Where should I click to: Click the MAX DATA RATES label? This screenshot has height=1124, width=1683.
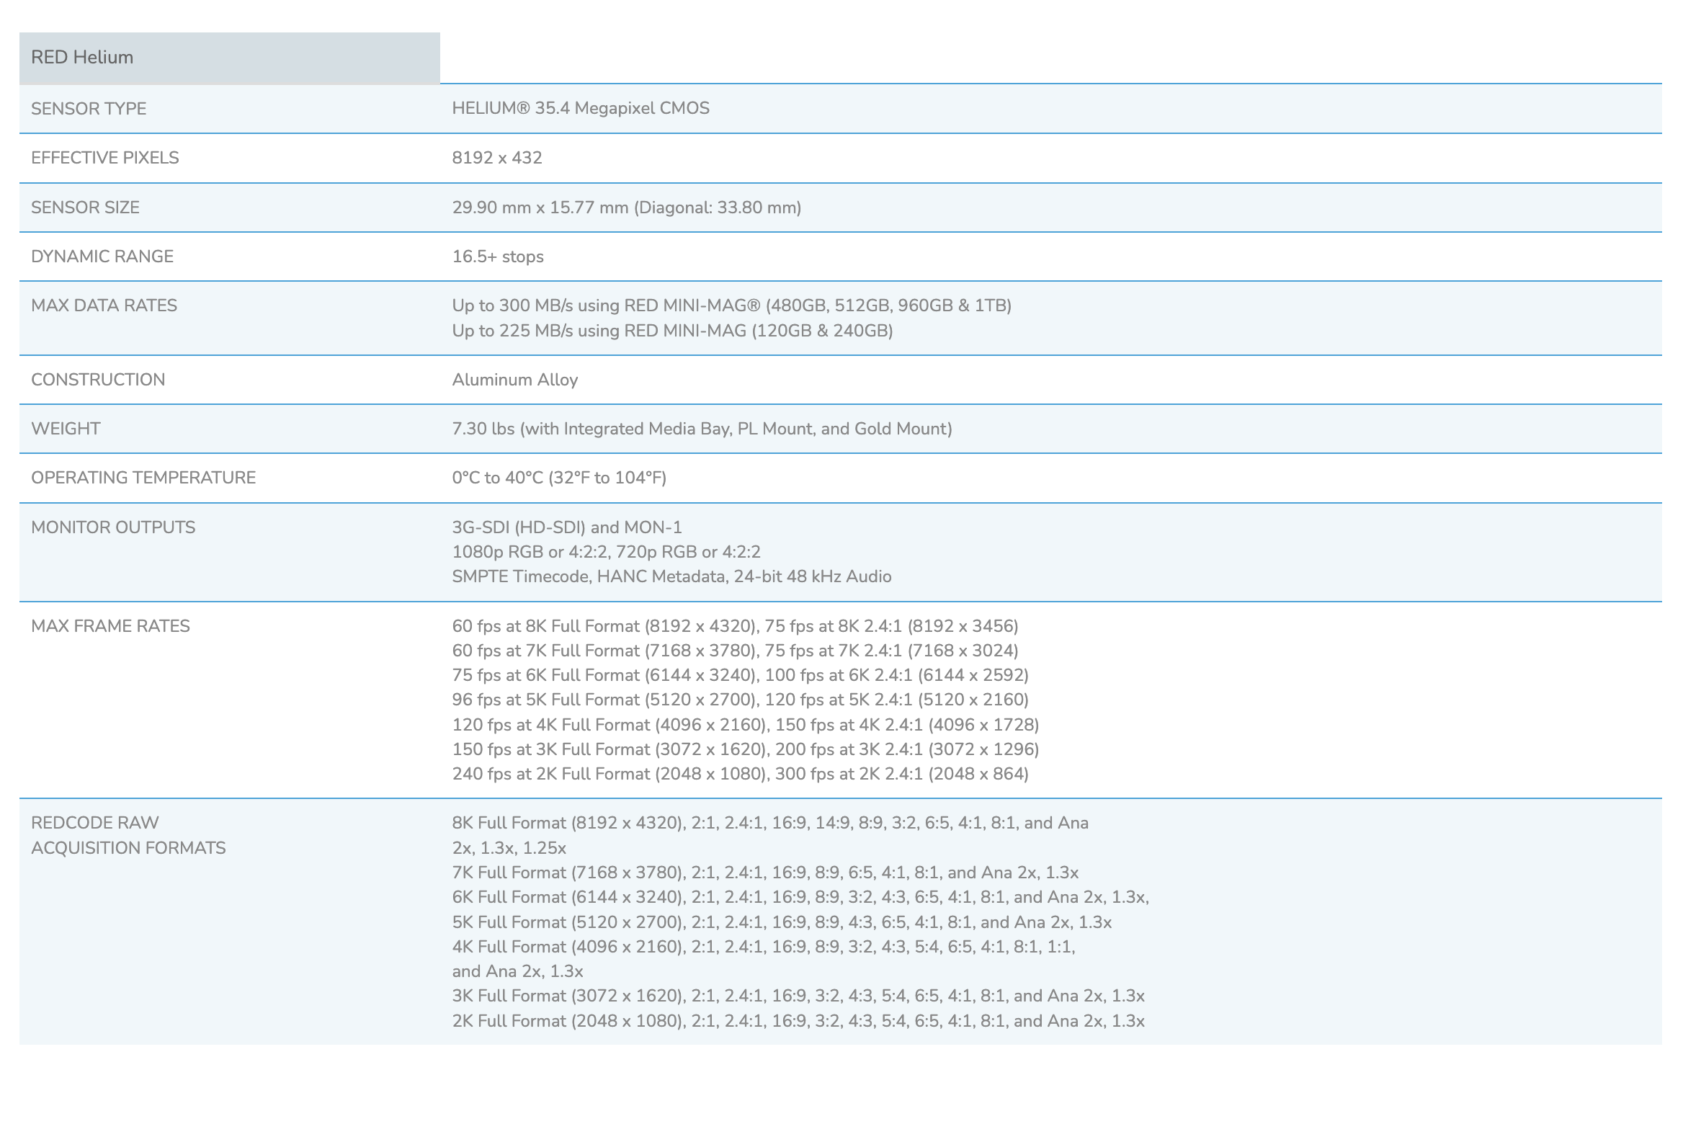click(x=104, y=305)
